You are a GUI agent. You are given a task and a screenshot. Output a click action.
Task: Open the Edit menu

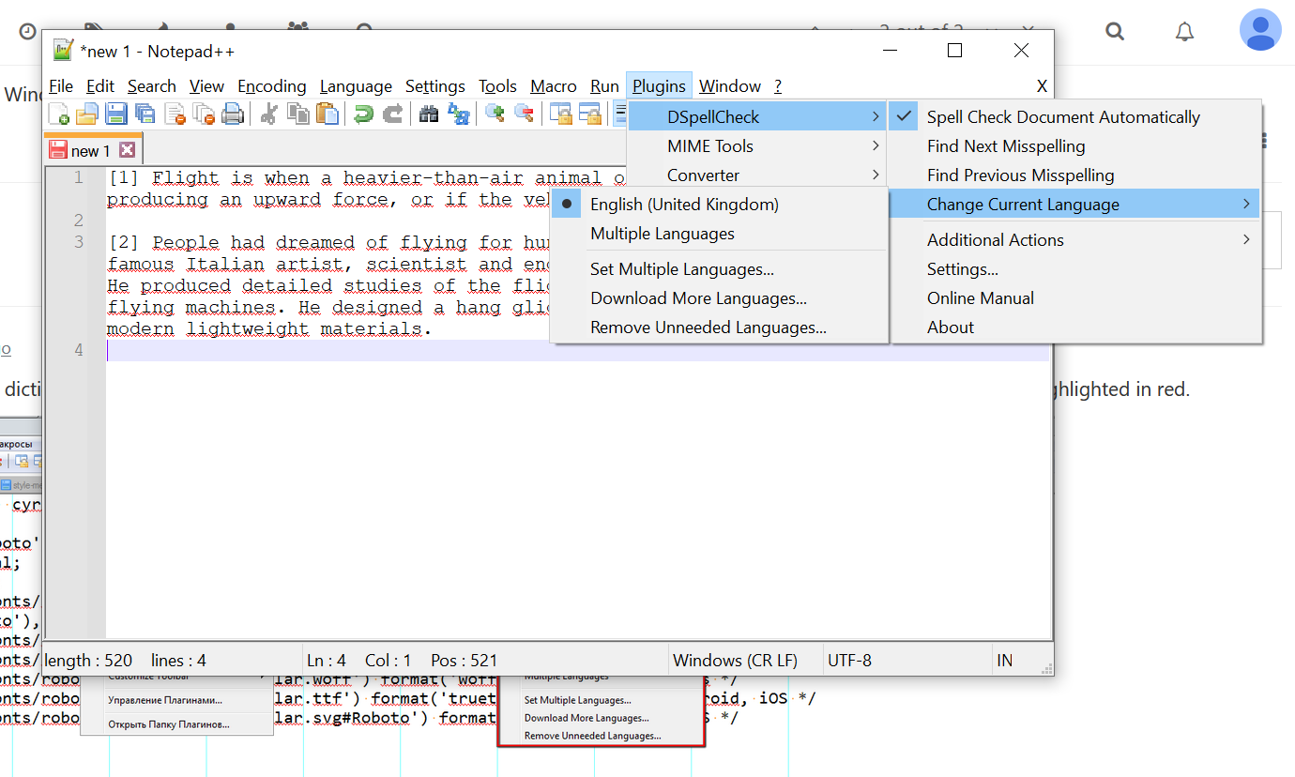click(x=100, y=86)
